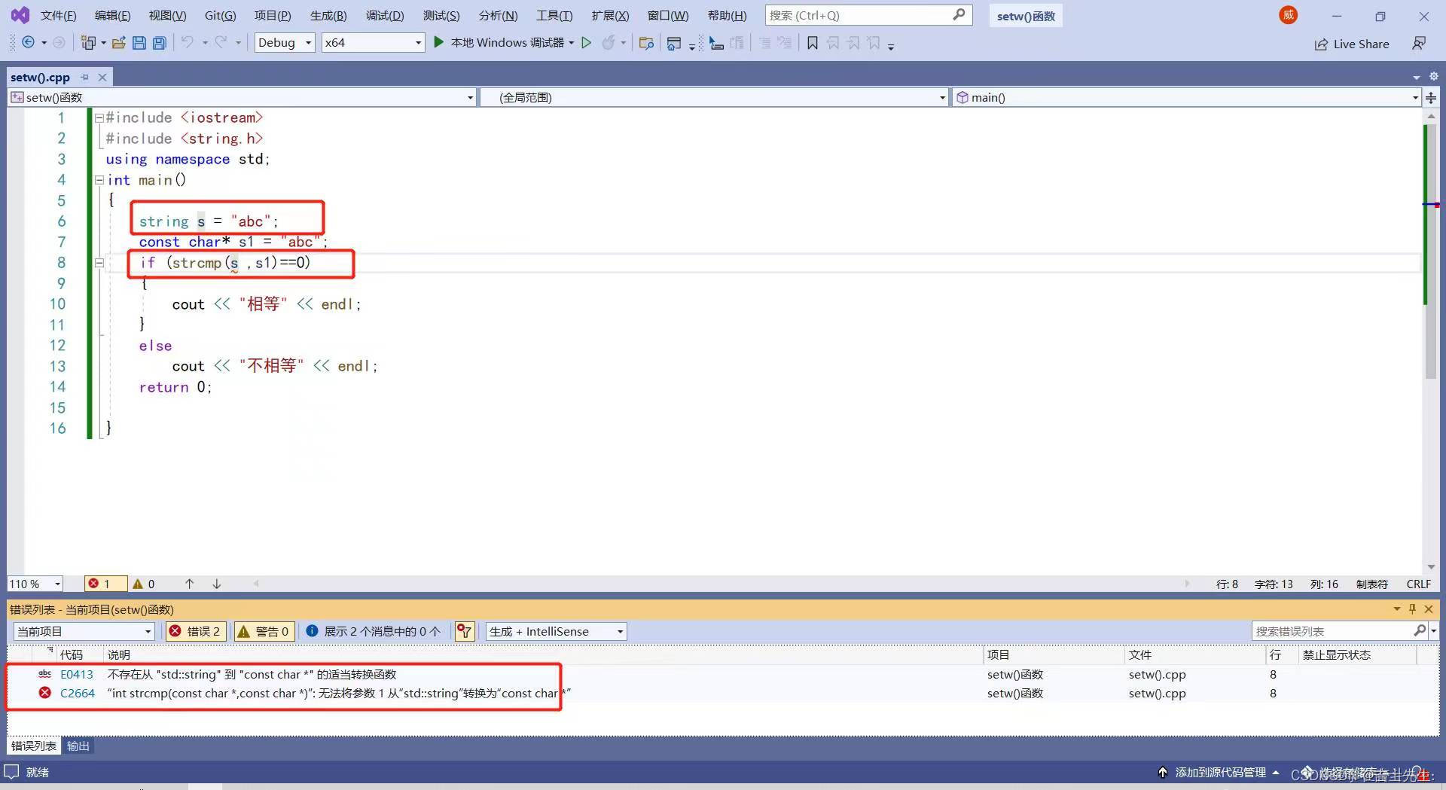Open the debugger target dropdown arrow
The width and height of the screenshot is (1446, 790).
pos(572,43)
